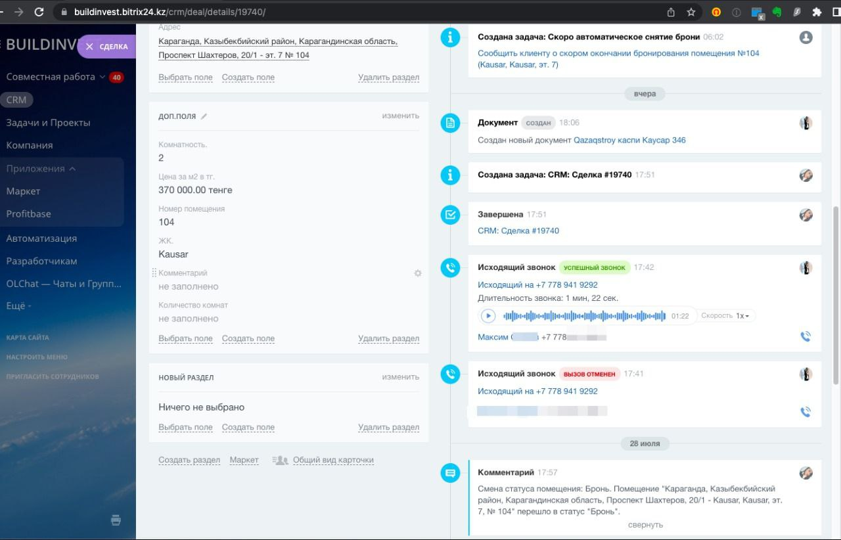
Task: Click call icon of Вызов отменен entry
Action: click(450, 374)
